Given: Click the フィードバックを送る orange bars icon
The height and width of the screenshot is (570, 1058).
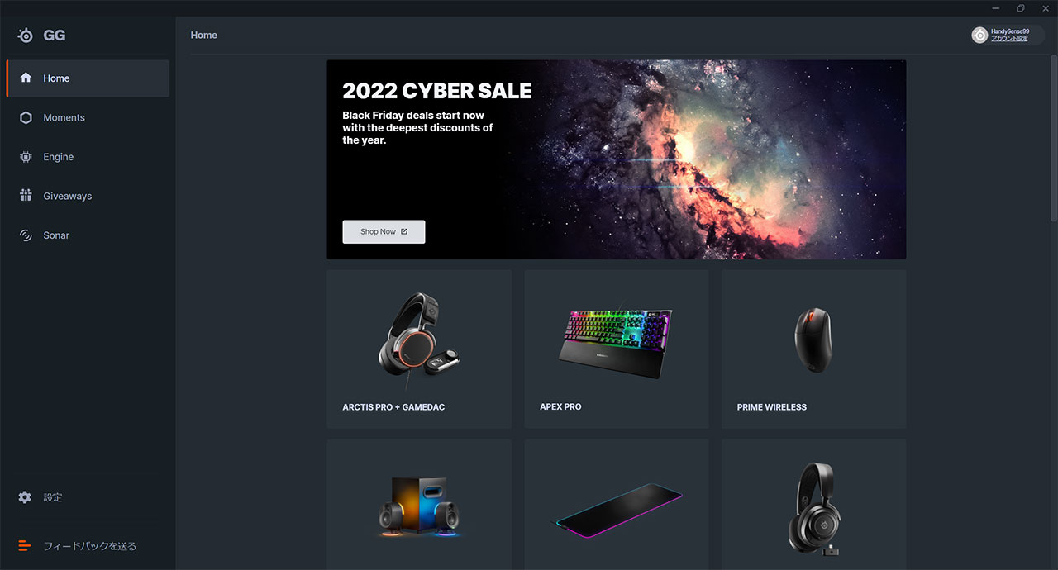Looking at the screenshot, I should pos(25,545).
